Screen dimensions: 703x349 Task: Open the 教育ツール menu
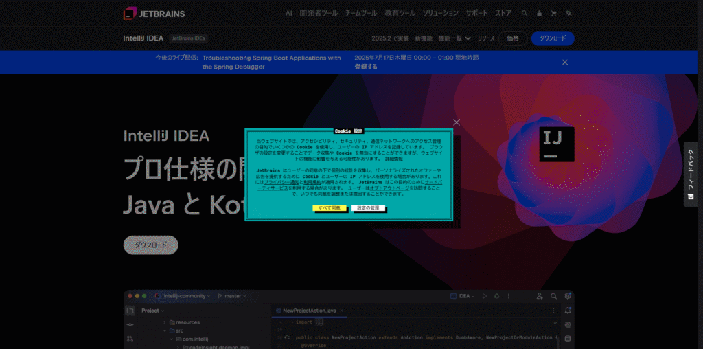pyautogui.click(x=400, y=14)
